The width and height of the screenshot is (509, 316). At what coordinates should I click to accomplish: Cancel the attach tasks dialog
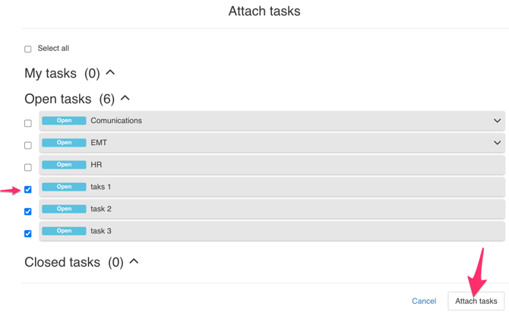[x=424, y=301]
